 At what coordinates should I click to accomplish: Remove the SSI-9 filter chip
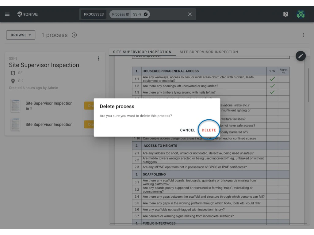click(146, 14)
